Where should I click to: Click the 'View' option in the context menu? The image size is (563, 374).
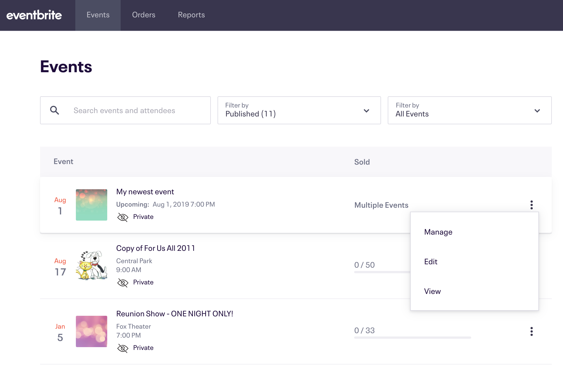[432, 291]
